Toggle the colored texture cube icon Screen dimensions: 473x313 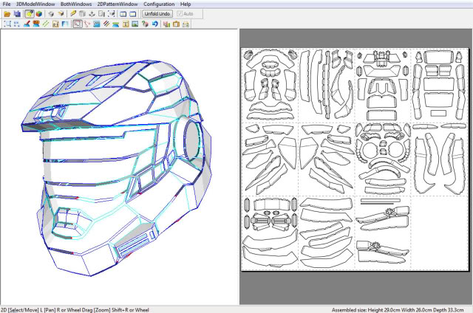(39, 14)
